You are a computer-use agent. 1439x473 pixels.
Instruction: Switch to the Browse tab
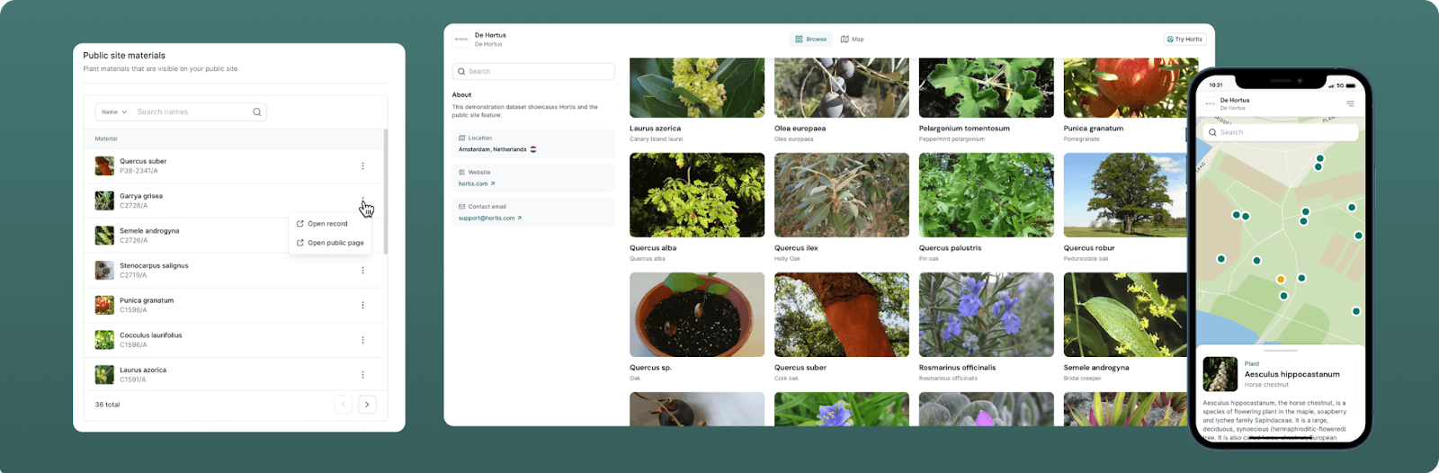811,40
